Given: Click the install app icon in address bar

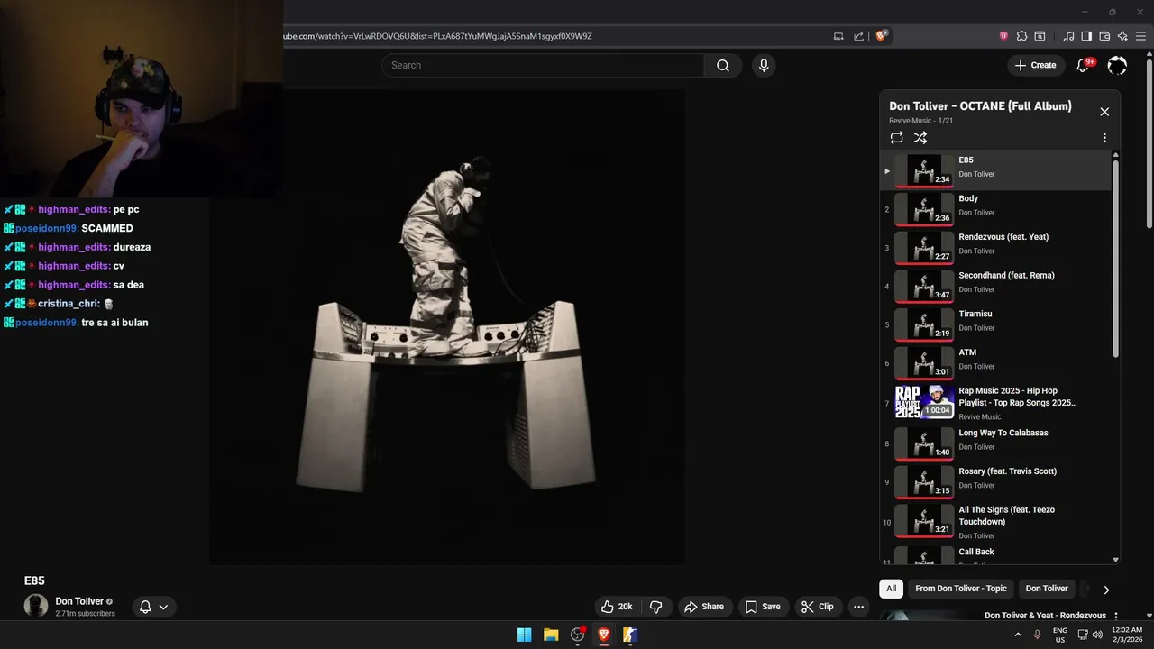Looking at the screenshot, I should [x=838, y=36].
